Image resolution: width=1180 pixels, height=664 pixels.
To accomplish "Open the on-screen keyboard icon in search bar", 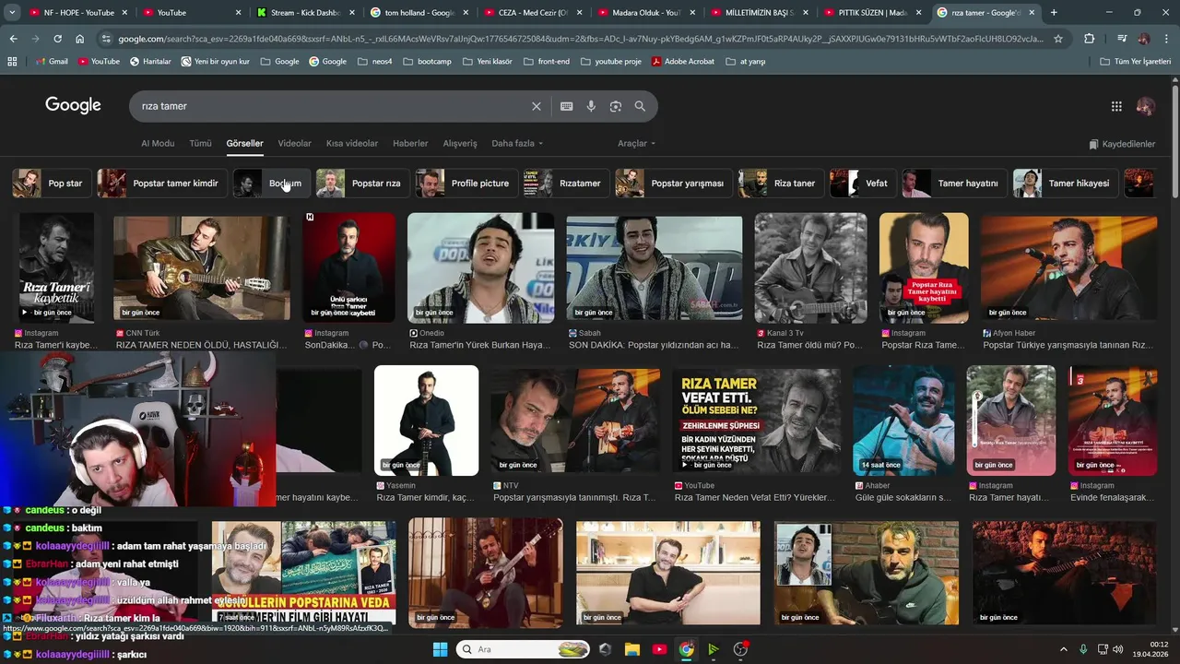I will tap(567, 106).
